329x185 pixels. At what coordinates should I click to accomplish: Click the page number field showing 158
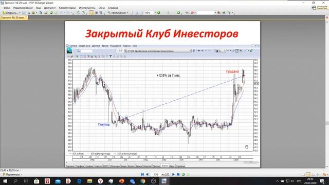(156, 174)
